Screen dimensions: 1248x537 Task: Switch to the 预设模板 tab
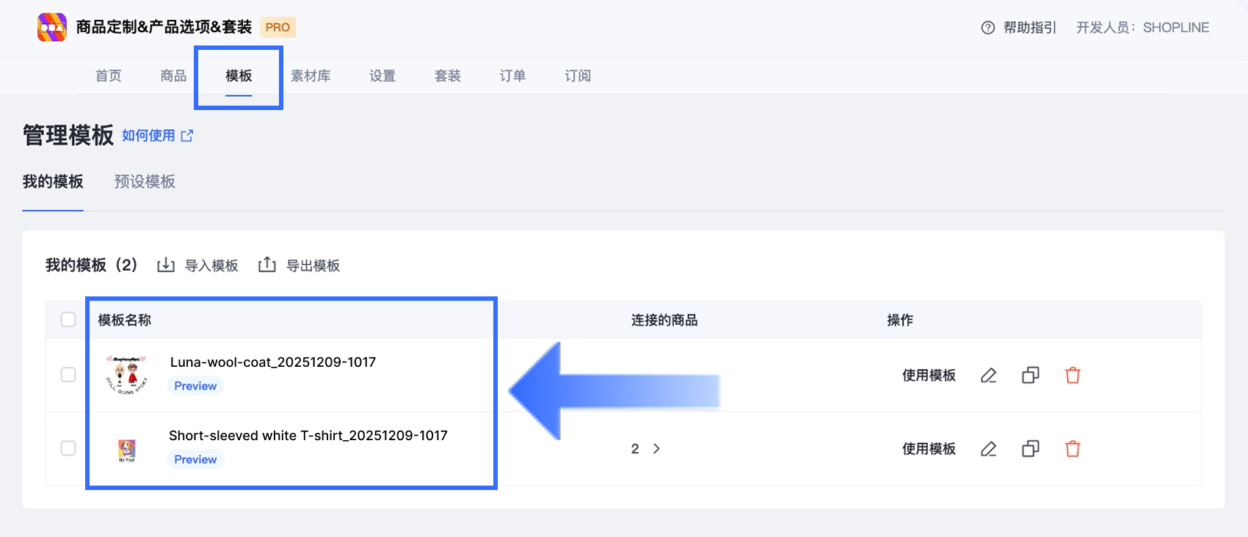(x=145, y=182)
